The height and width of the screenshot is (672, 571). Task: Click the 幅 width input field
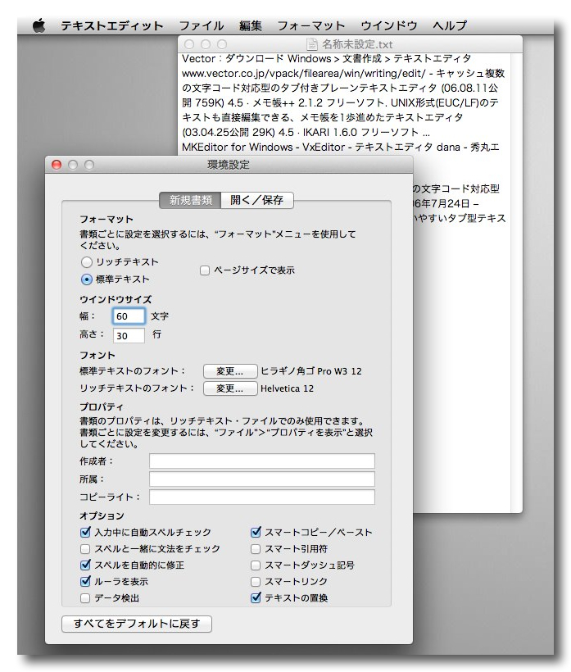click(129, 316)
